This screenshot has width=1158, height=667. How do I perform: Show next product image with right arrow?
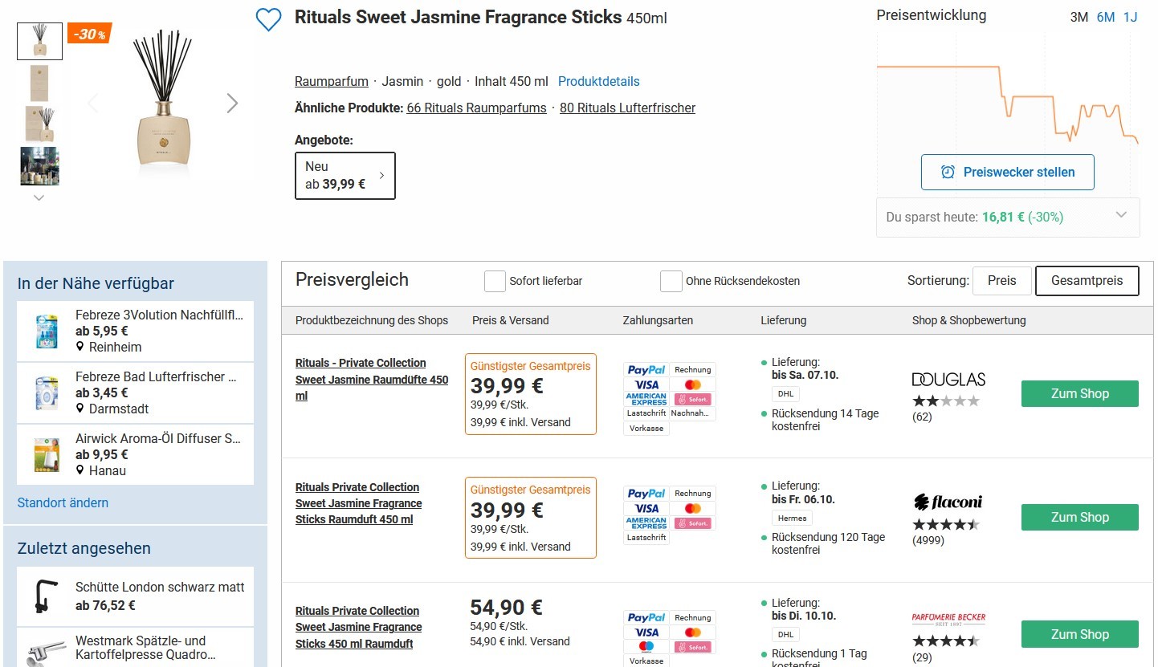[232, 103]
